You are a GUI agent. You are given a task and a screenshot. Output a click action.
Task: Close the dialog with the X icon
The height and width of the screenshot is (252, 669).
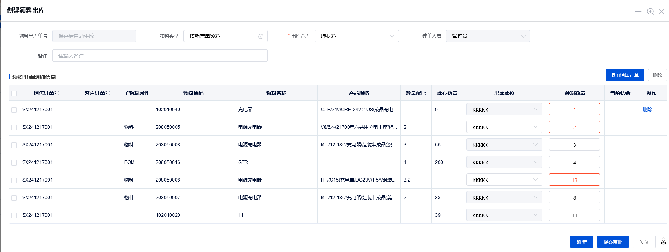[x=662, y=11]
